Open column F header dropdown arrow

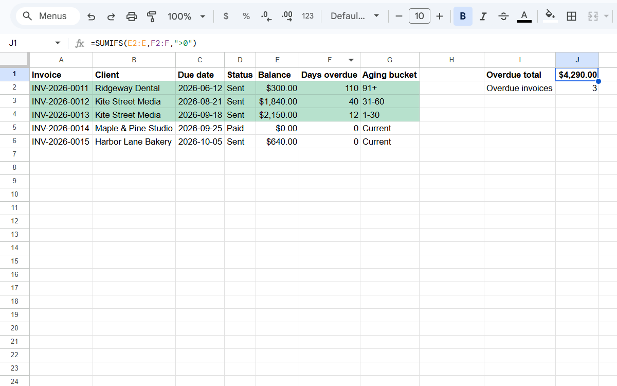(351, 60)
